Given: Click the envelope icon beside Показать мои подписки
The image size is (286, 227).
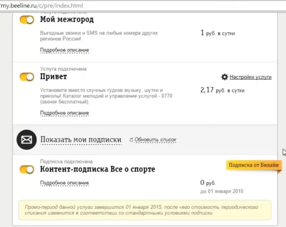Looking at the screenshot, I should click(26, 139).
